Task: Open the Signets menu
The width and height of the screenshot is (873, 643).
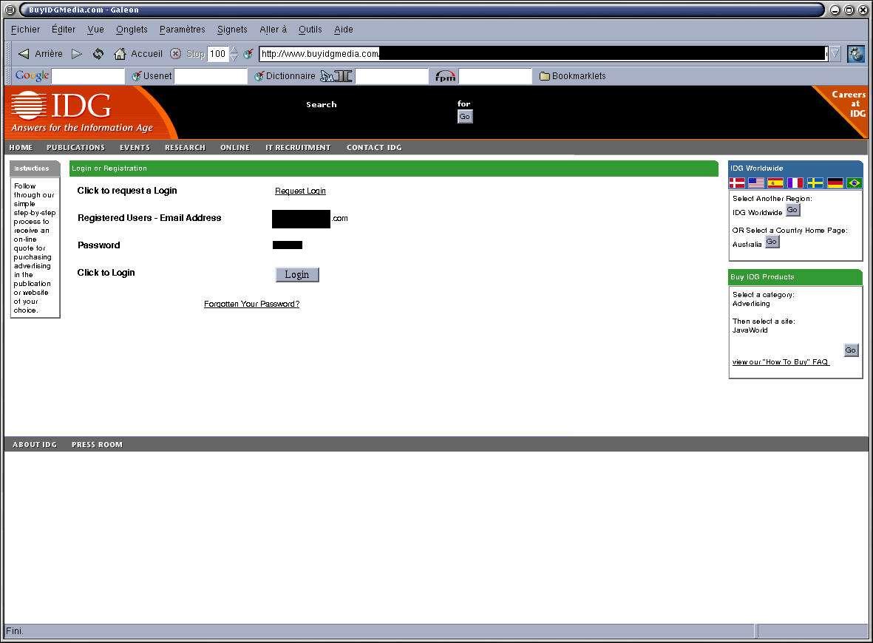Action: point(232,30)
